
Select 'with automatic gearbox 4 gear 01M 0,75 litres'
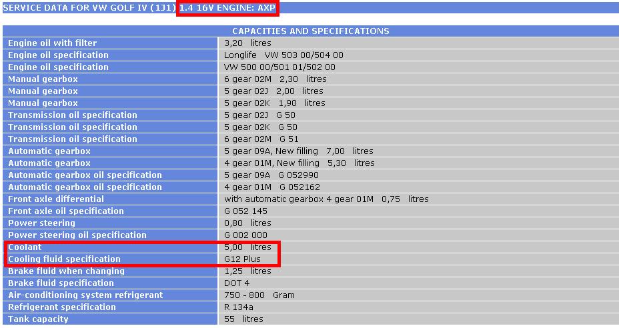coord(327,199)
